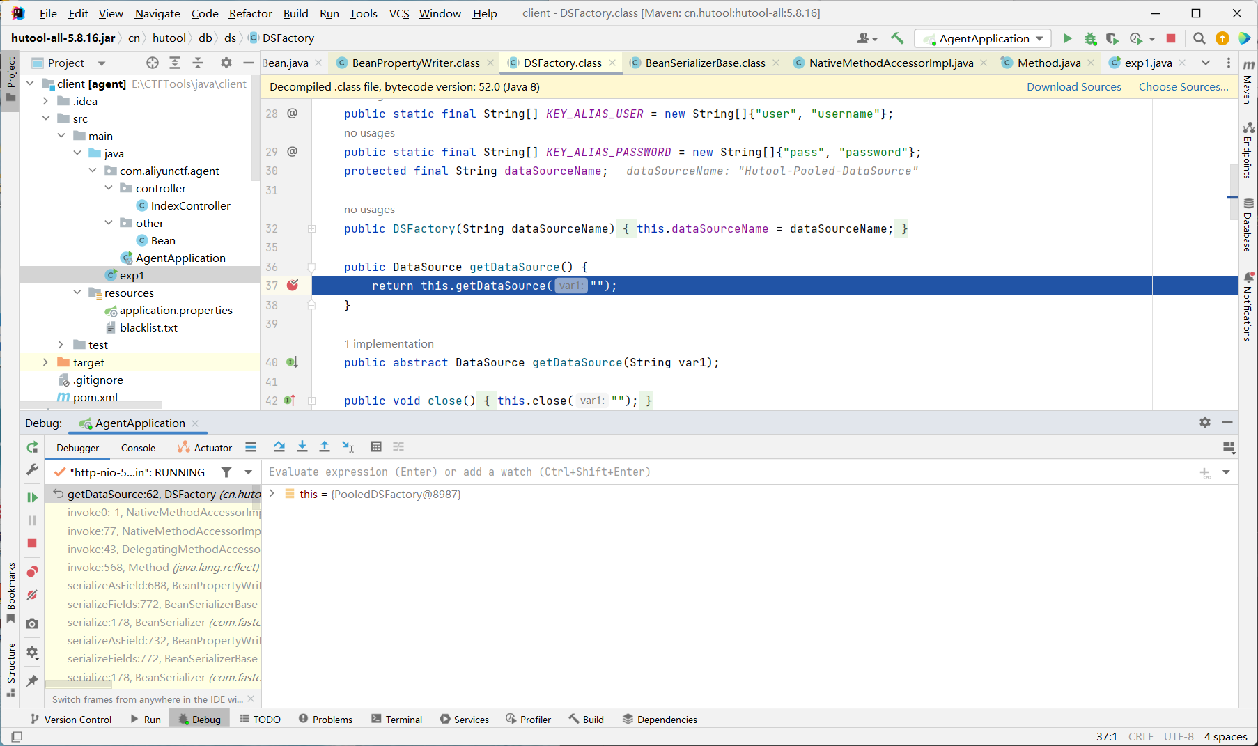Select the serializeAsField:688 stack frame
This screenshot has width=1258, height=746.
(164, 585)
